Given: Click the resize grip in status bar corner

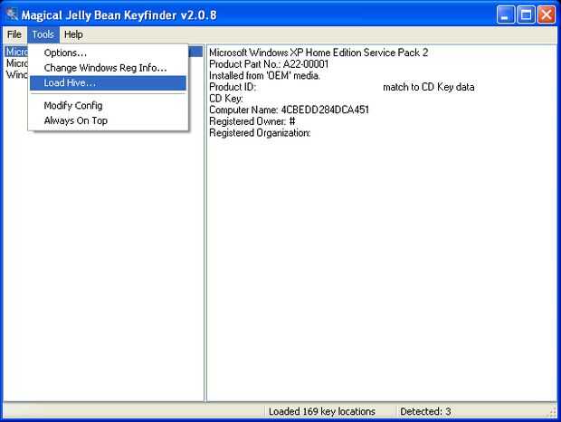Looking at the screenshot, I should (x=553, y=412).
